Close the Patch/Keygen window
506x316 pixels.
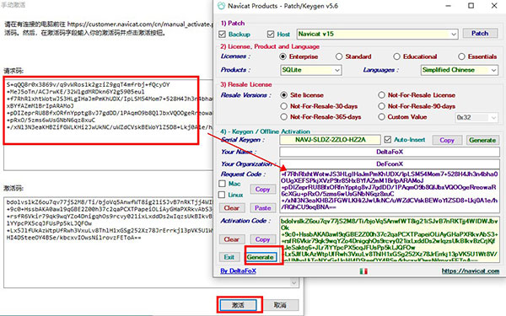(494, 6)
